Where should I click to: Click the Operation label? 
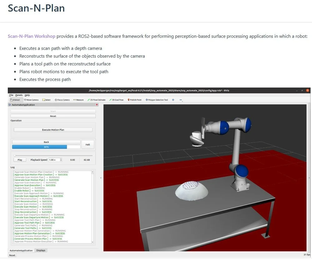coord(16,121)
